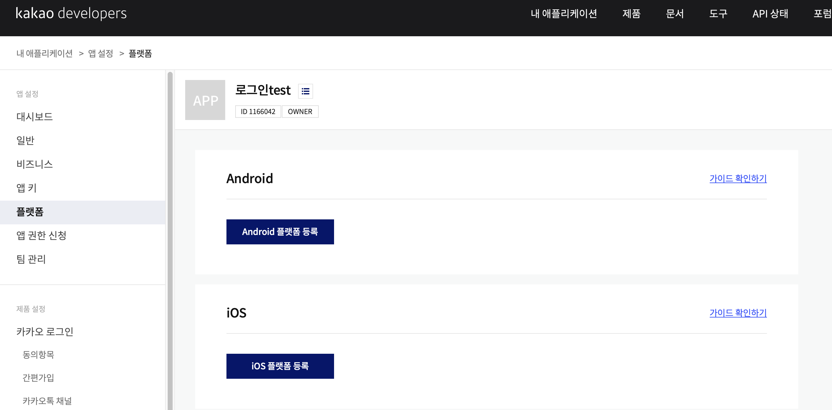Click the kakao developers logo
The width and height of the screenshot is (832, 410).
(71, 13)
